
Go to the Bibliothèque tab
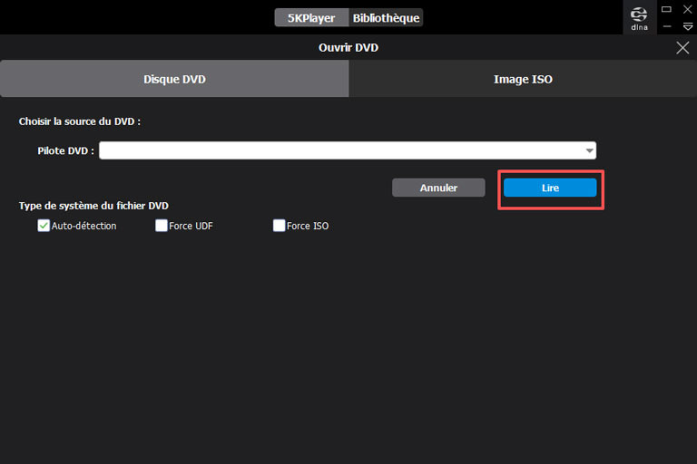(x=386, y=17)
